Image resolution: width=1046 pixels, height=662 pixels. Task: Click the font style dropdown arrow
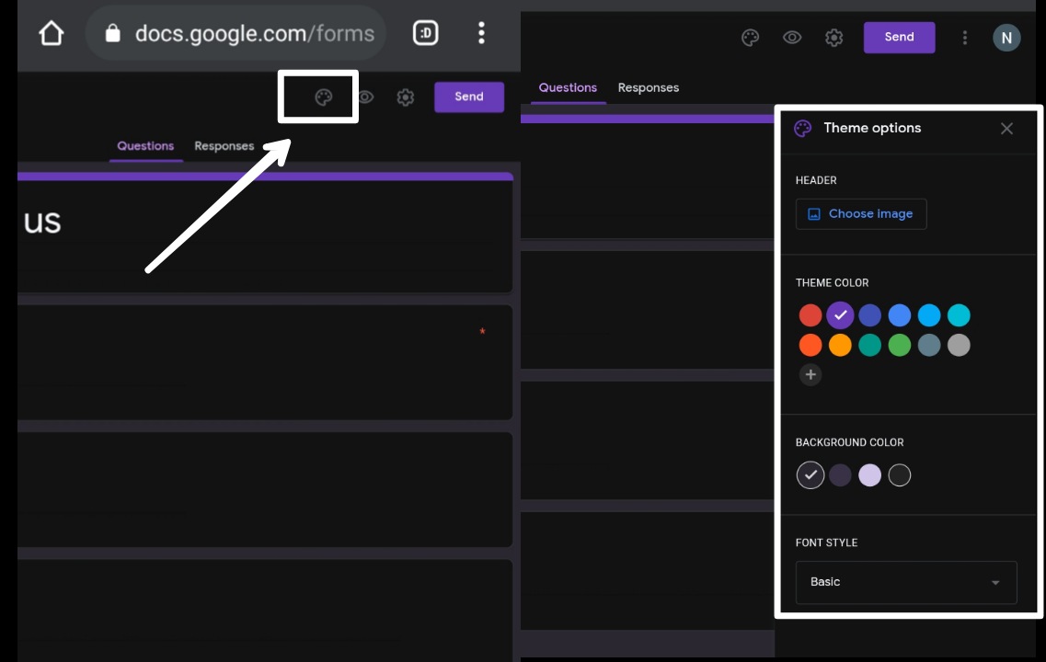(995, 583)
